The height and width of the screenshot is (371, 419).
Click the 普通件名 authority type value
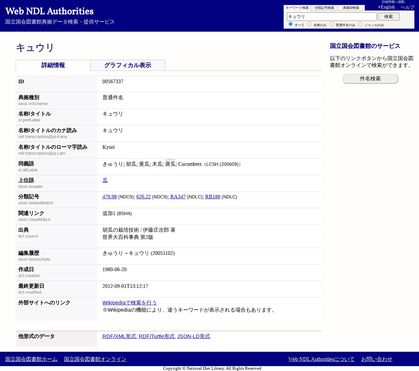tap(113, 98)
